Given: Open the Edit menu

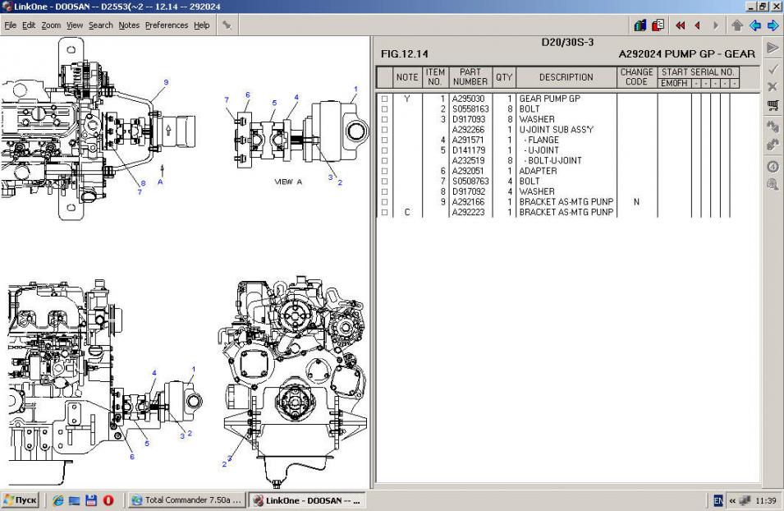Looking at the screenshot, I should pyautogui.click(x=29, y=25).
